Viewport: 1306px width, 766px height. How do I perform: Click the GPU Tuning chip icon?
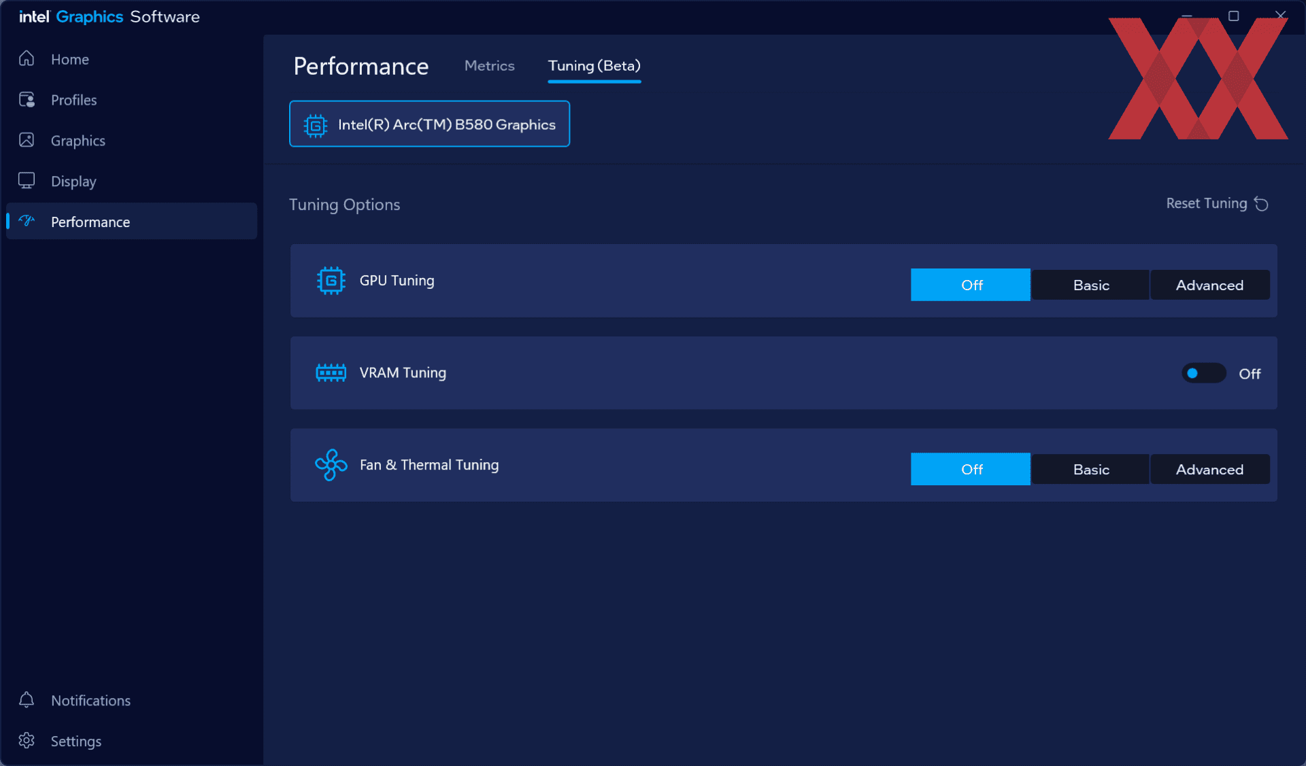331,280
